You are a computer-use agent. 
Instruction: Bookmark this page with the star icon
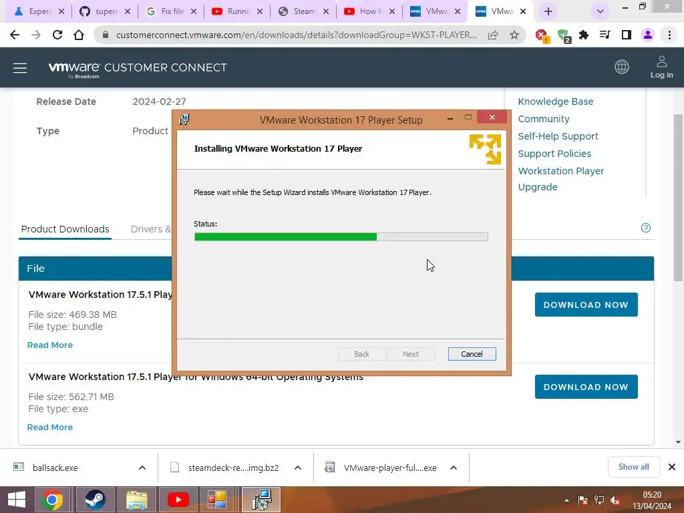pos(514,35)
